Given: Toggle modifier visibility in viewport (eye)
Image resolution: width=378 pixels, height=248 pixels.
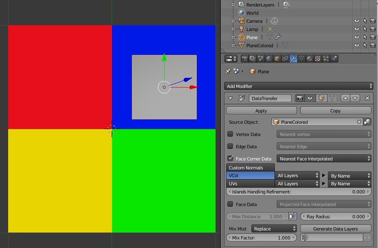Looking at the screenshot, I should [x=310, y=98].
